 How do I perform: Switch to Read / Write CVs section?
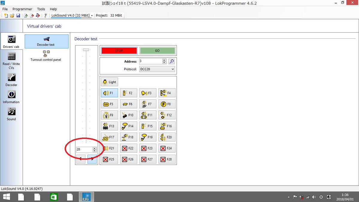click(x=11, y=61)
